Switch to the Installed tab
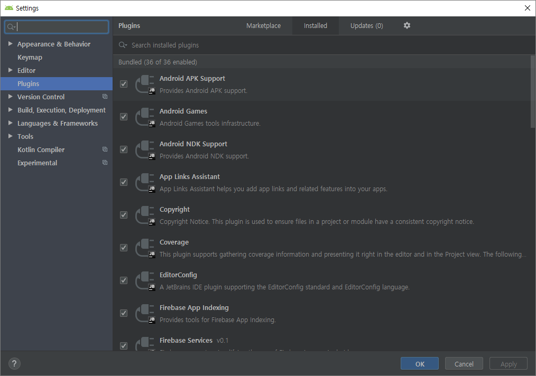This screenshot has height=376, width=536. [316, 26]
